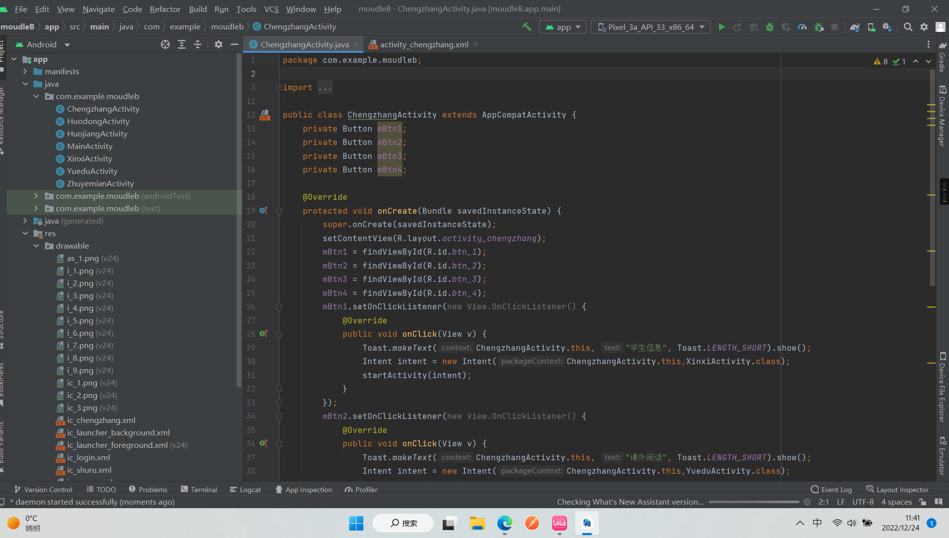Viewport: 949px width, 538px height.
Task: Toggle the Device File Explorer panel
Action: (942, 388)
